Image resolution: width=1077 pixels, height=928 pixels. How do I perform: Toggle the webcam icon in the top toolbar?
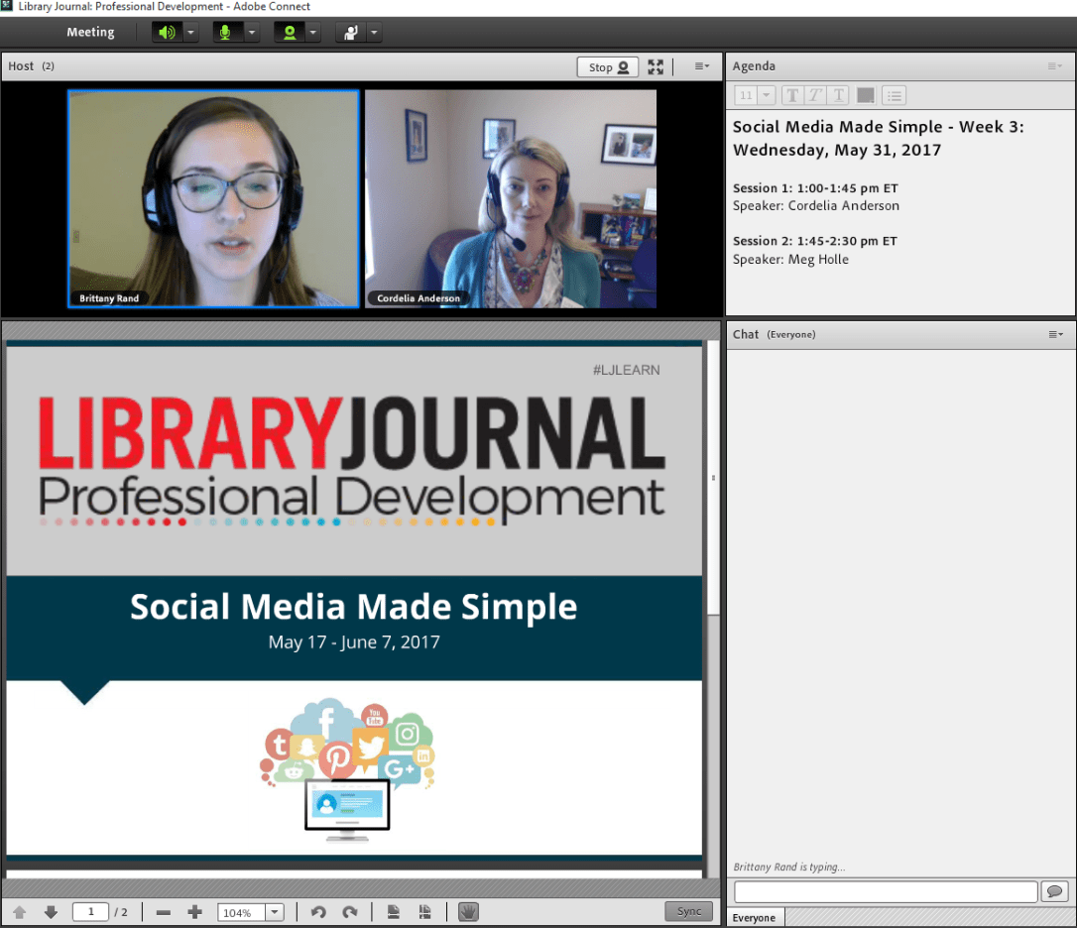pyautogui.click(x=289, y=33)
